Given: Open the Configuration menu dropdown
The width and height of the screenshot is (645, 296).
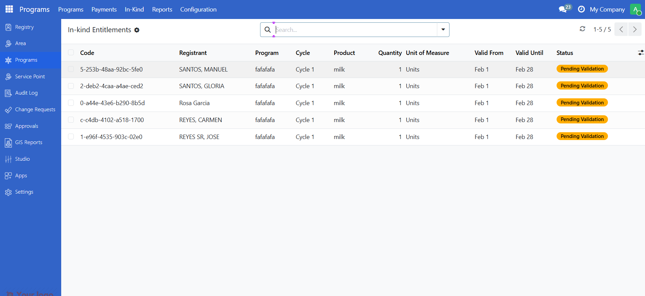Looking at the screenshot, I should tap(198, 9).
